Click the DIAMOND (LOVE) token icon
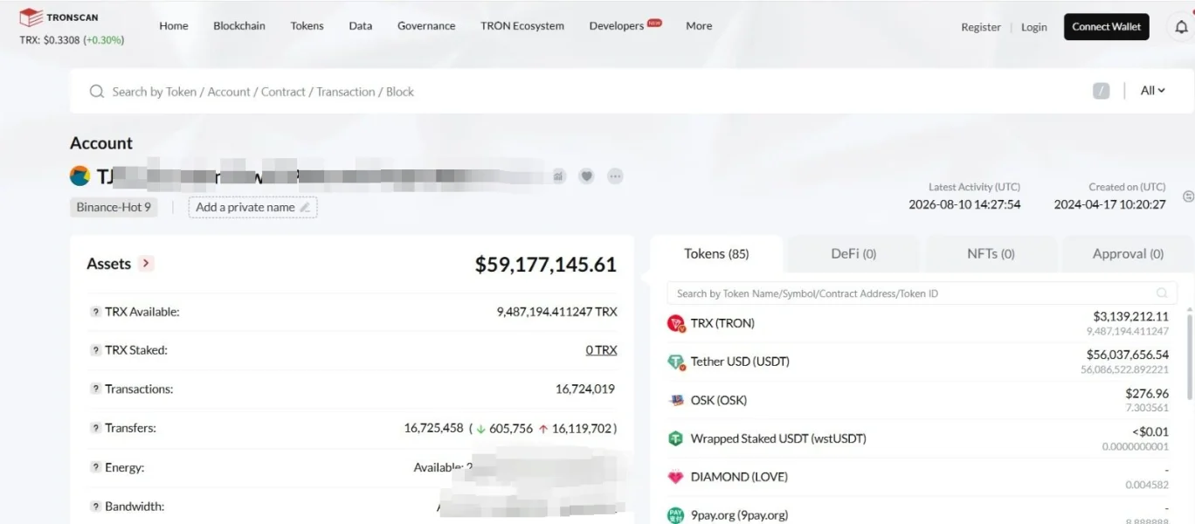 tap(675, 477)
